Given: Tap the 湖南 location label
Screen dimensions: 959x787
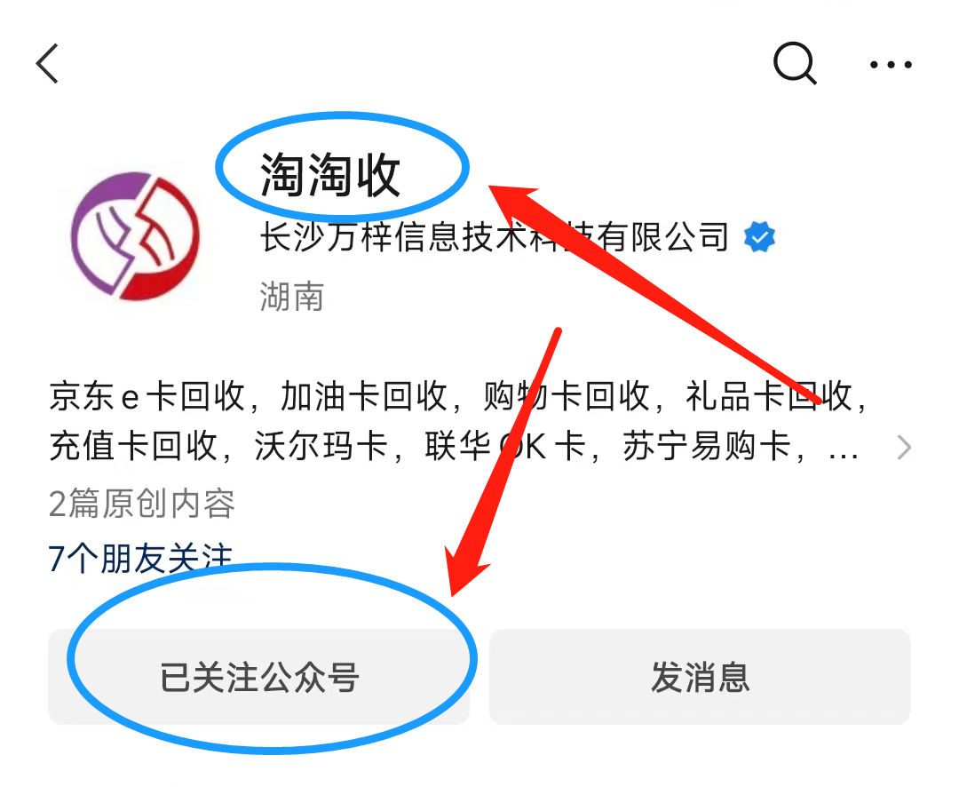Looking at the screenshot, I should 292,297.
